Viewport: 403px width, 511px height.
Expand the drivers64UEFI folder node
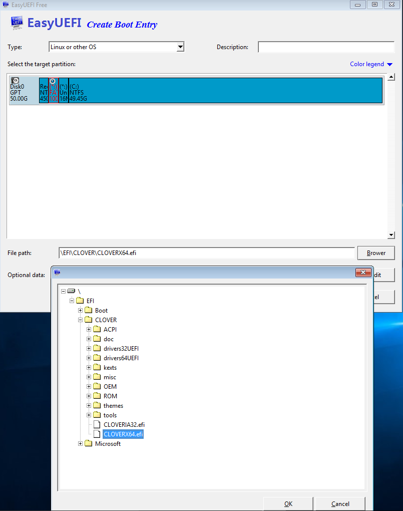(89, 358)
